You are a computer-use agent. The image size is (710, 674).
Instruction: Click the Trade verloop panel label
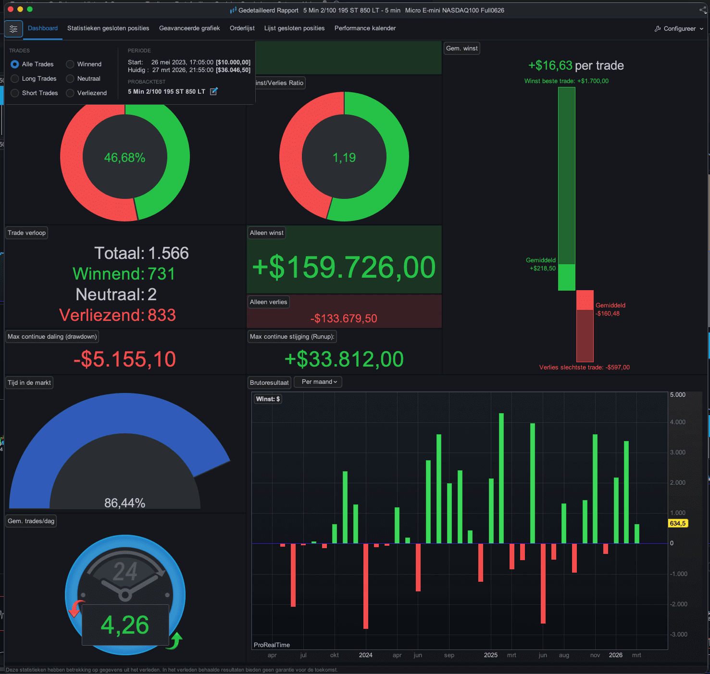coord(26,233)
